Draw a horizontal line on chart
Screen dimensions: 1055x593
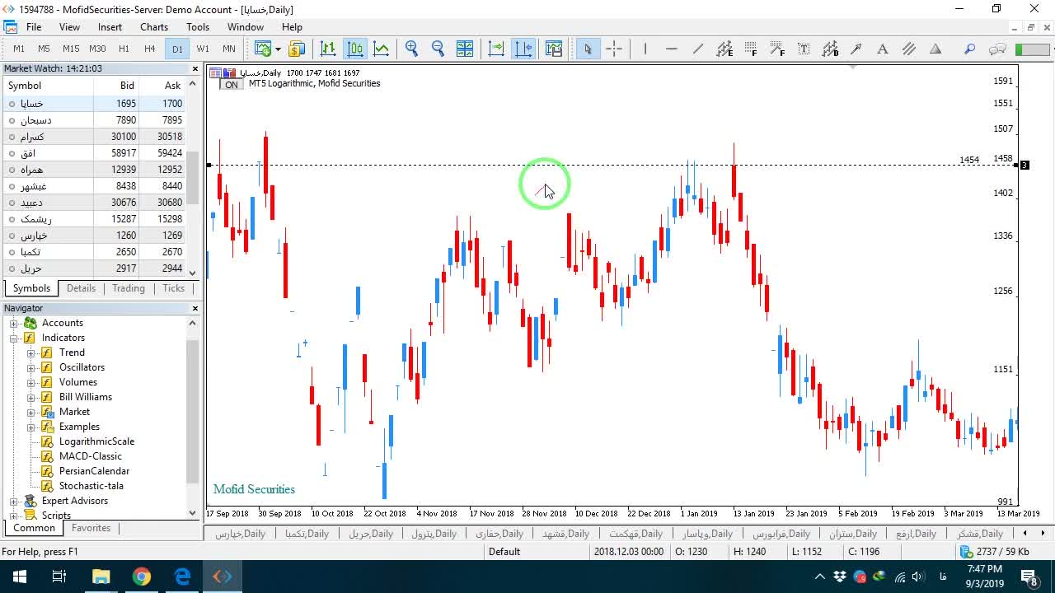(x=672, y=49)
